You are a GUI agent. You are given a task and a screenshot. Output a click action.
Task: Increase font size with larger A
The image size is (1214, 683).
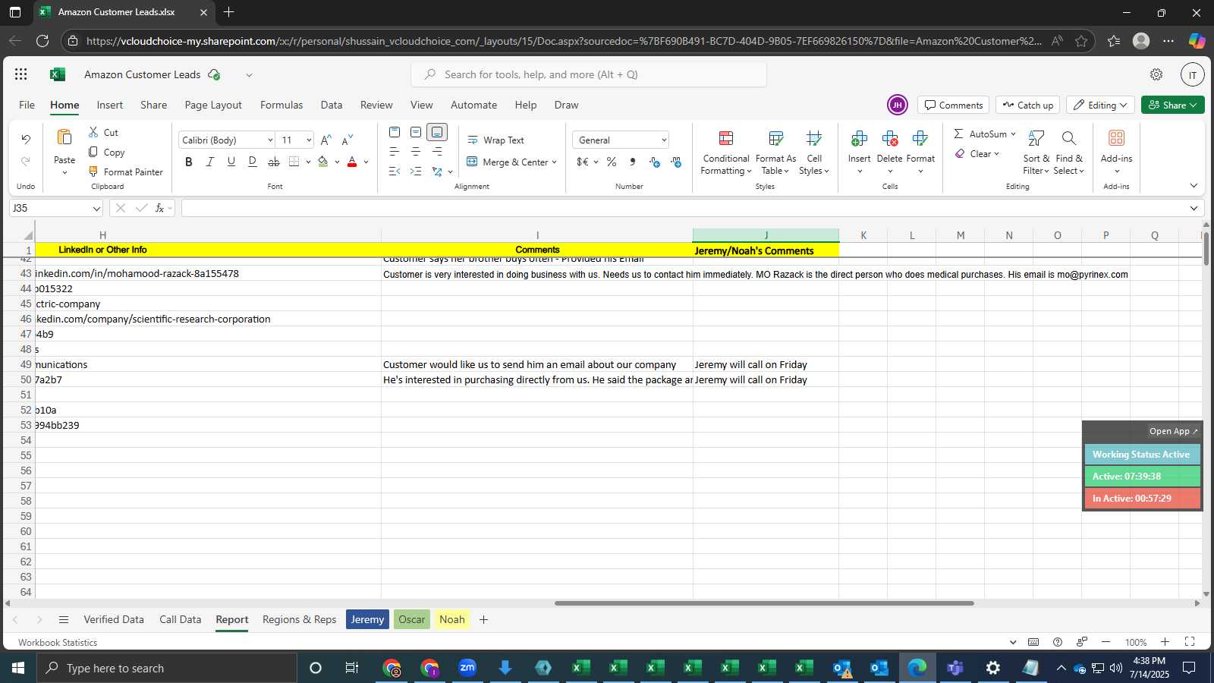[326, 140]
